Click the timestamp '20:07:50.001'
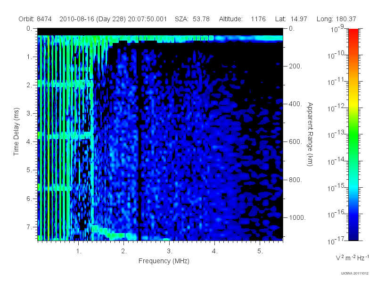Screen dimensions: 377x283 click(148, 19)
